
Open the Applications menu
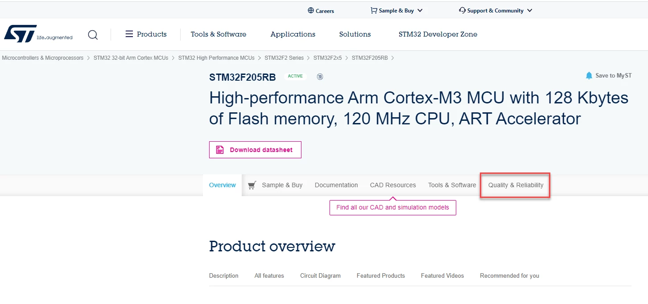pyautogui.click(x=293, y=34)
